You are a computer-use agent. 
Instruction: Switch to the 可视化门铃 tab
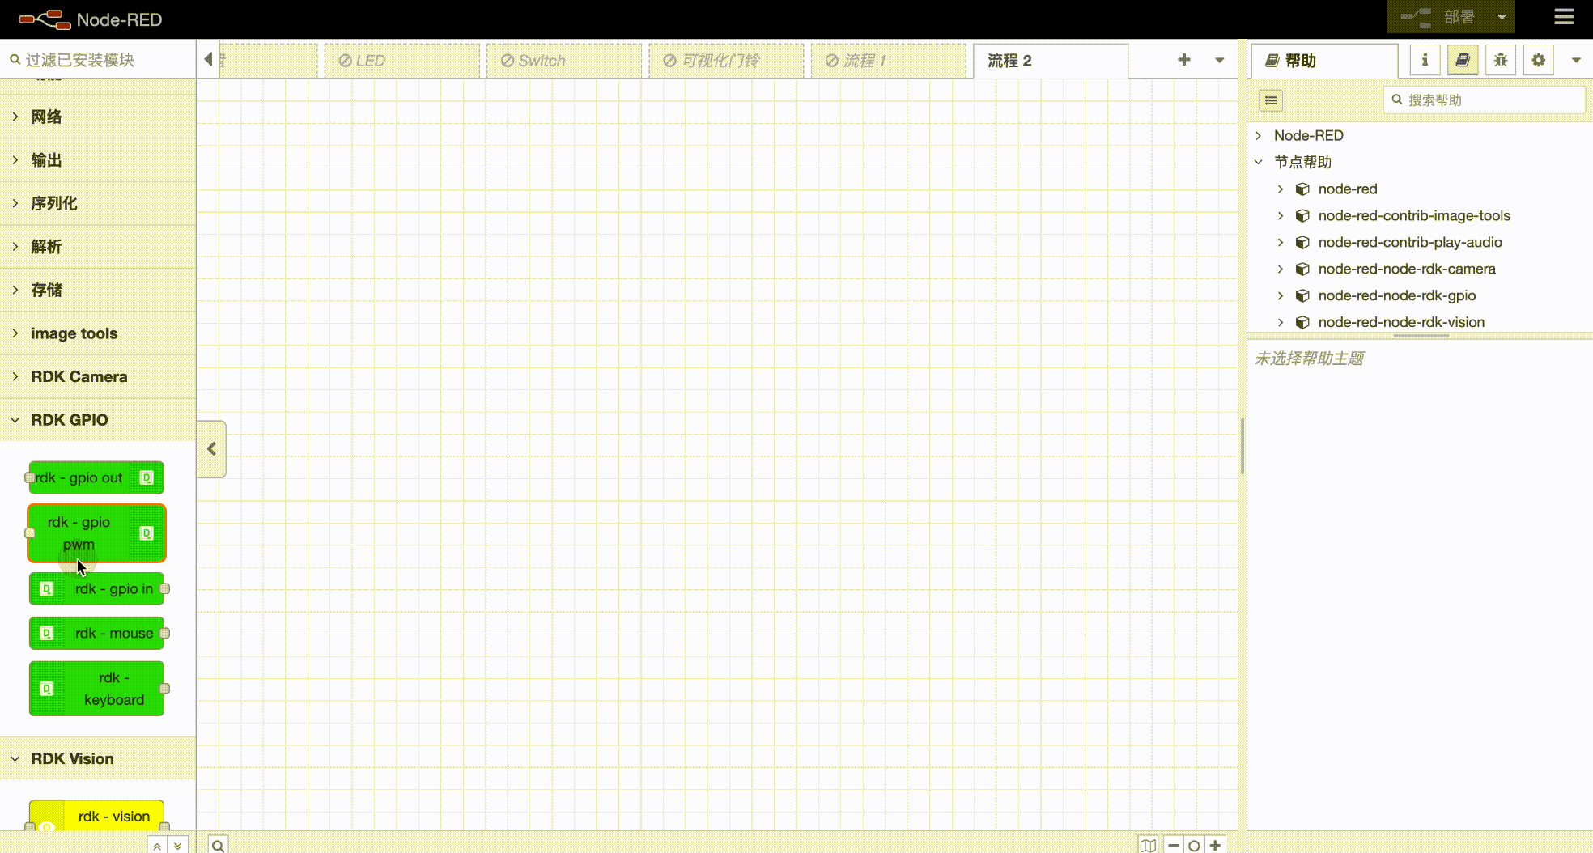726,61
